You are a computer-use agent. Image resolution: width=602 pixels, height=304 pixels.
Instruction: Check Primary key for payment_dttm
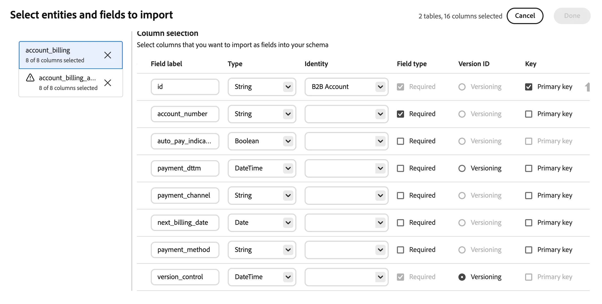coord(529,168)
